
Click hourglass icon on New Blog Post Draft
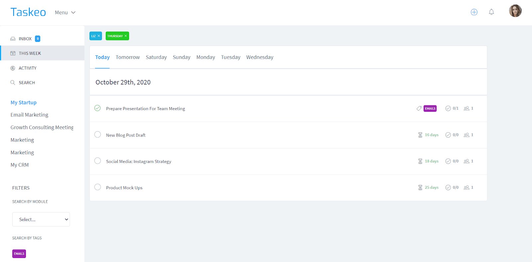420,135
